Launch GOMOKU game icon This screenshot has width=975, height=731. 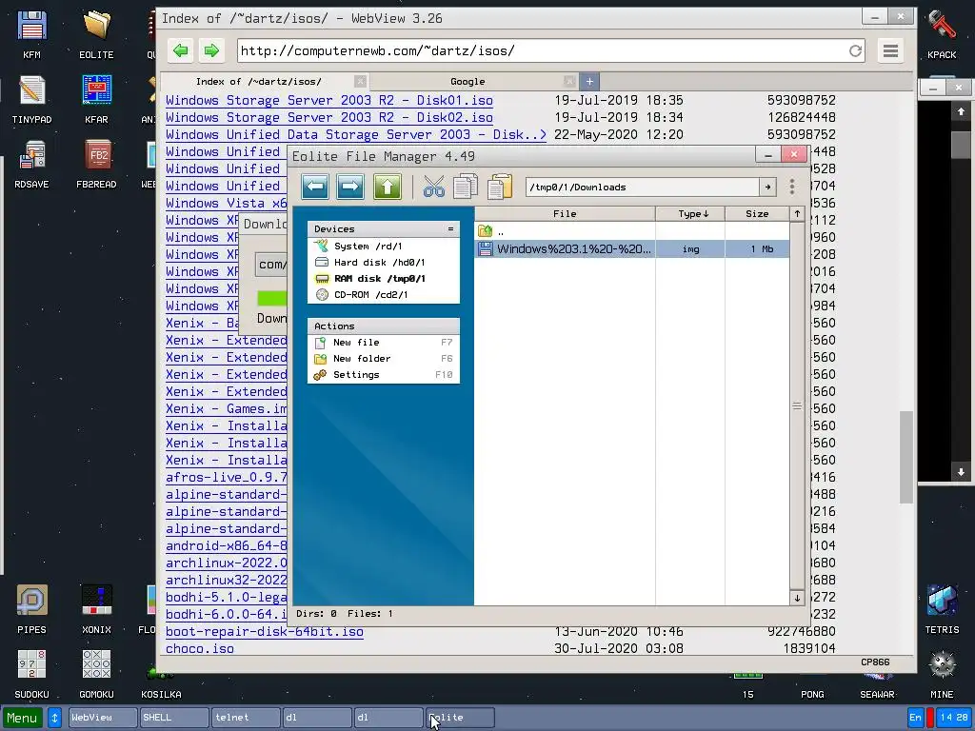pos(96,674)
